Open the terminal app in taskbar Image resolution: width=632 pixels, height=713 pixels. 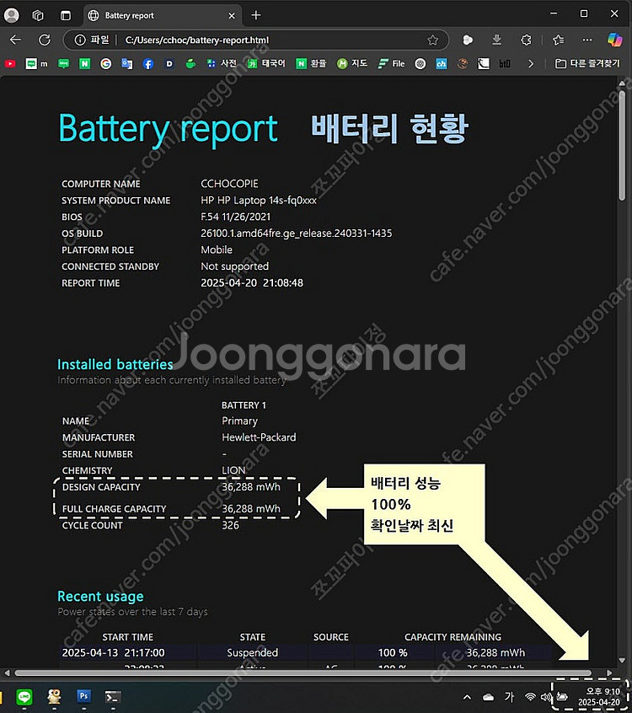point(113,697)
